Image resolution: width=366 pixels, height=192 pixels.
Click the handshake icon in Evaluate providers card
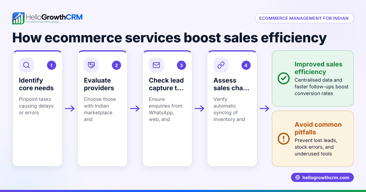point(91,65)
